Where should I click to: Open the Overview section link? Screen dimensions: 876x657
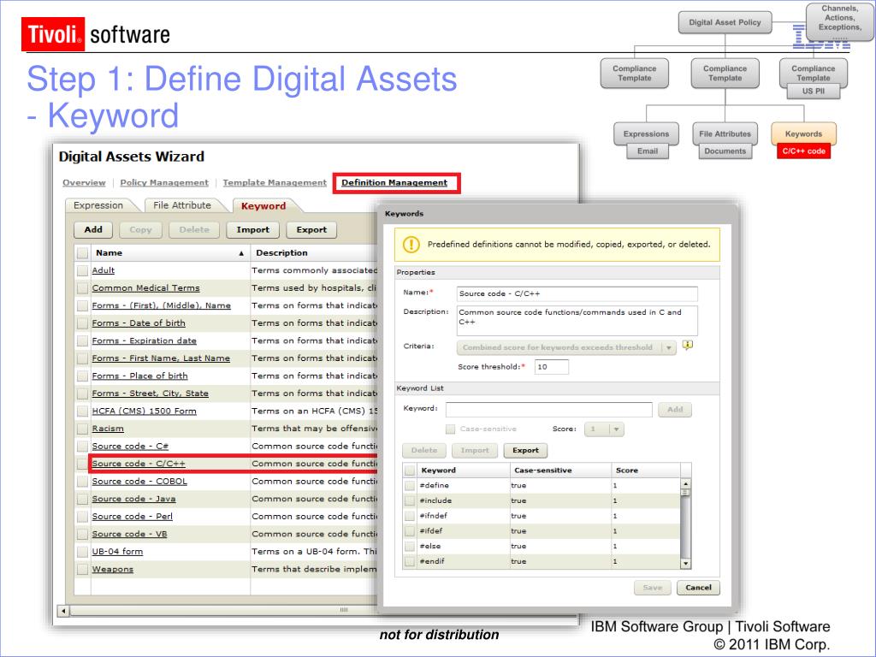click(84, 183)
